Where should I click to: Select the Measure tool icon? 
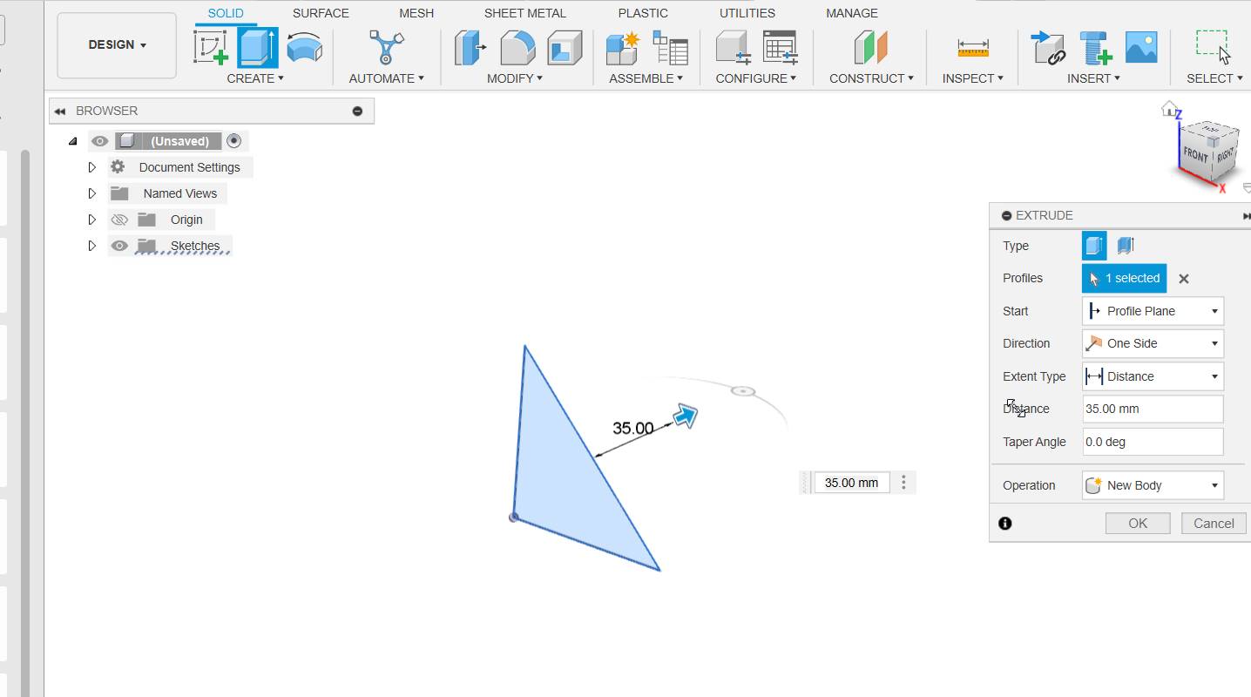tap(972, 48)
